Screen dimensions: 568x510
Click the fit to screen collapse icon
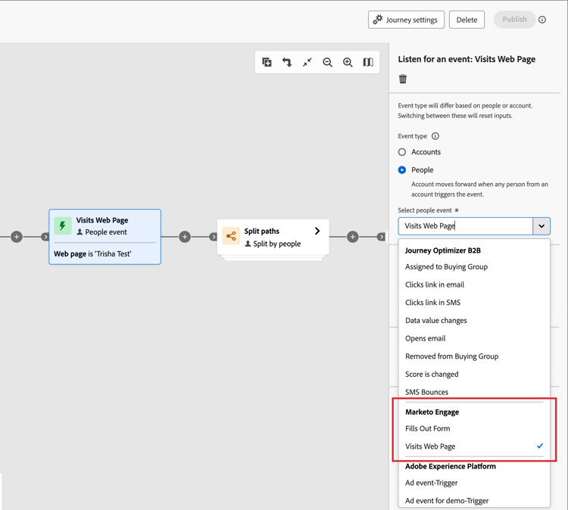click(307, 63)
